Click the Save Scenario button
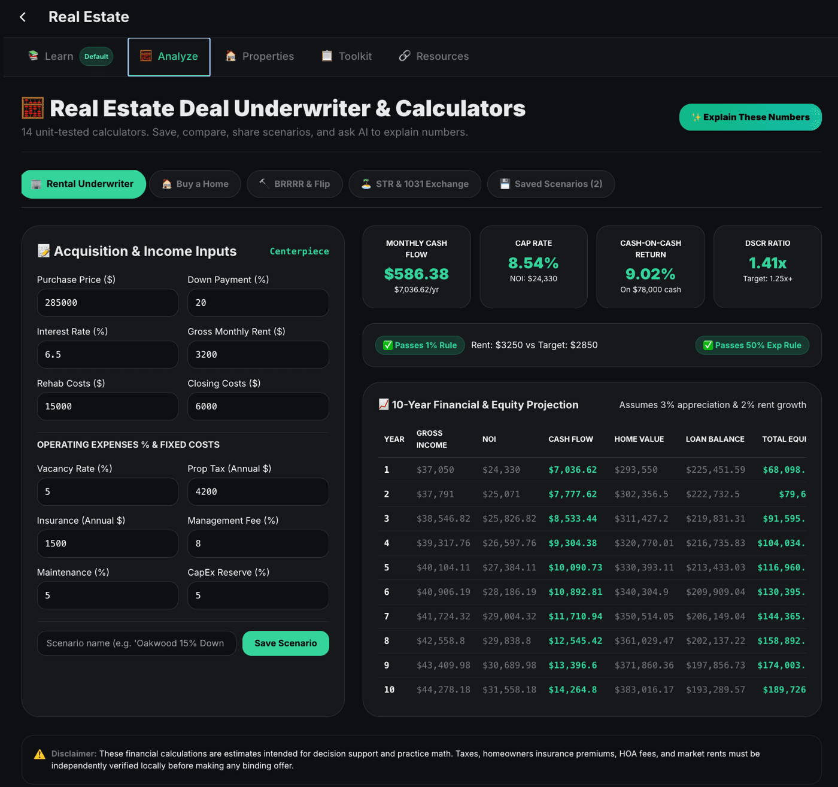Viewport: 838px width, 787px height. pos(286,643)
